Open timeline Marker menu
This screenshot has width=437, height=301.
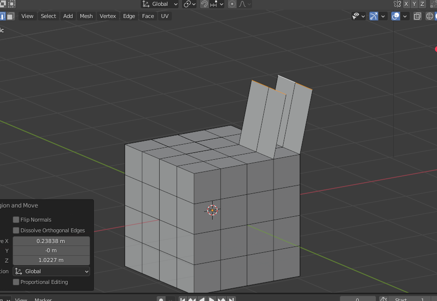point(43,300)
